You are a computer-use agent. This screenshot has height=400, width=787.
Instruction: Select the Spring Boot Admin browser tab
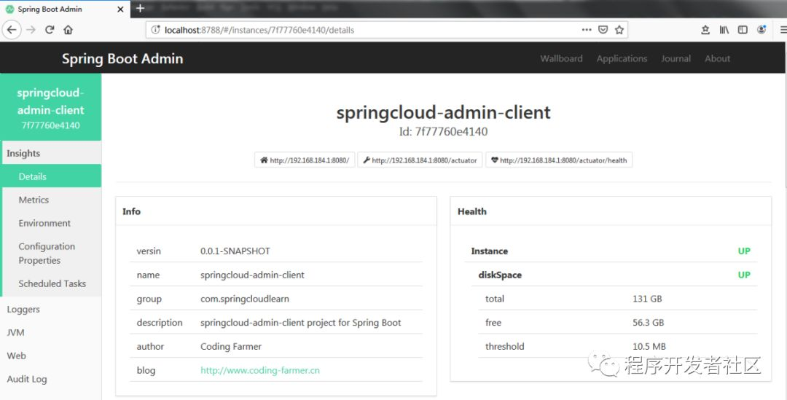click(66, 9)
